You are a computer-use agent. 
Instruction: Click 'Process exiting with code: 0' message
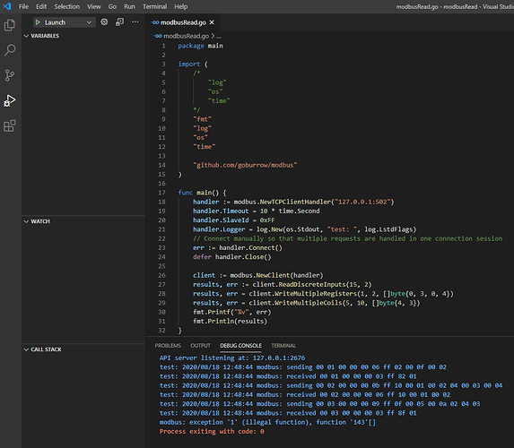click(212, 431)
